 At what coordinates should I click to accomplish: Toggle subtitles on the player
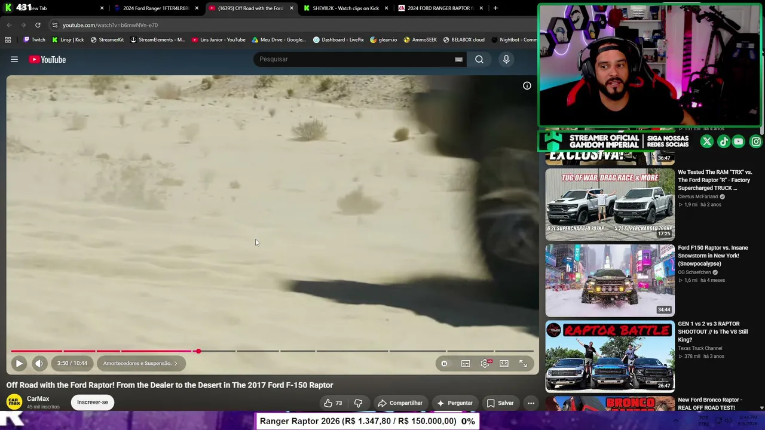[x=466, y=363]
